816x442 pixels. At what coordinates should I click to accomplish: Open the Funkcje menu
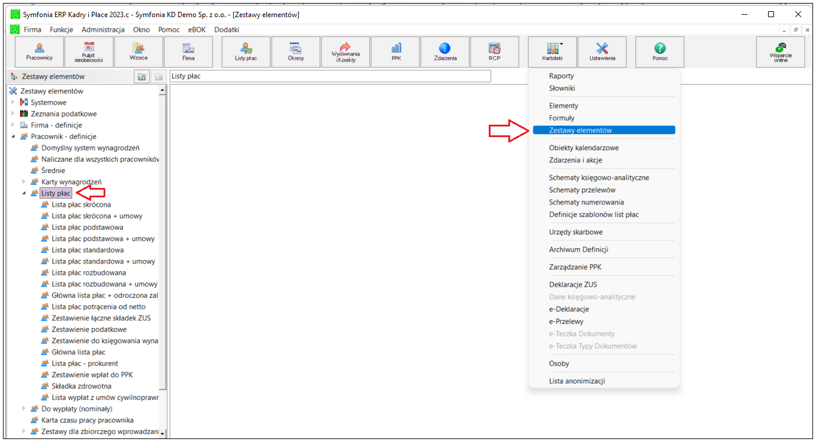(62, 30)
